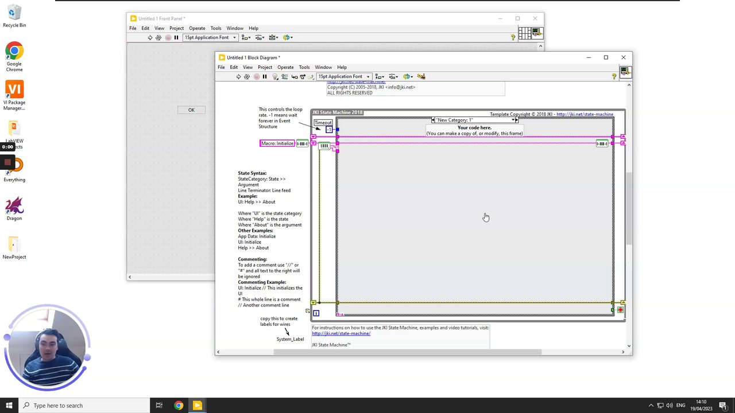Click Abort Execution in Front Panel toolbar
735x413 pixels.
pos(168,37)
